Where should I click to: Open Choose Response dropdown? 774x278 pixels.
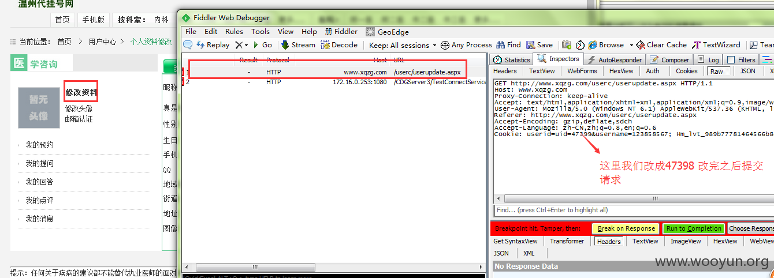[751, 228]
